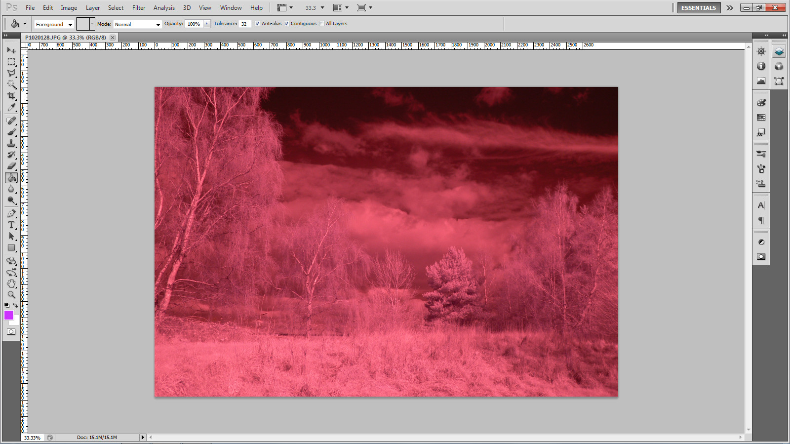
Task: Open the Filter menu
Action: tap(139, 8)
